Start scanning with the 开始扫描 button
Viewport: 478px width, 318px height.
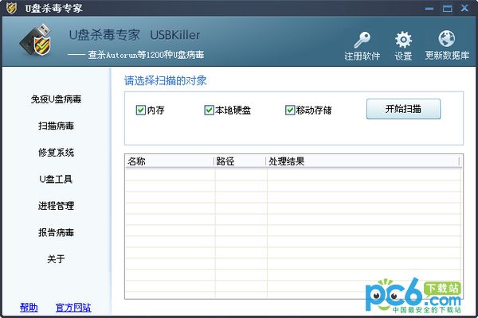[403, 109]
